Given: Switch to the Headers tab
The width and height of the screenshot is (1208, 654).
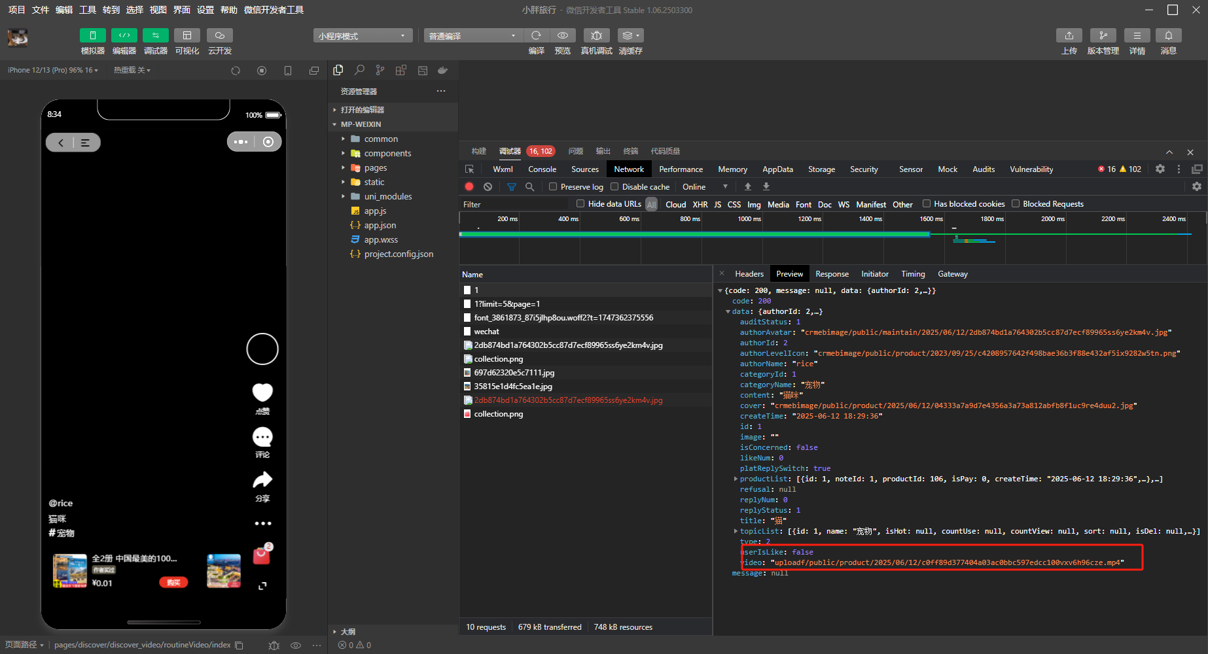Looking at the screenshot, I should click(749, 273).
